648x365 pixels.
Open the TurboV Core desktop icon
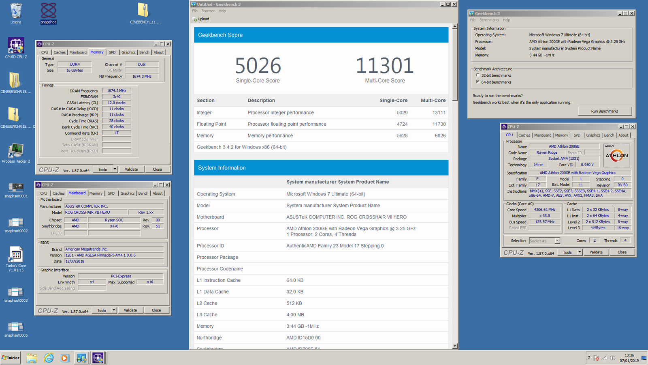pos(16,255)
